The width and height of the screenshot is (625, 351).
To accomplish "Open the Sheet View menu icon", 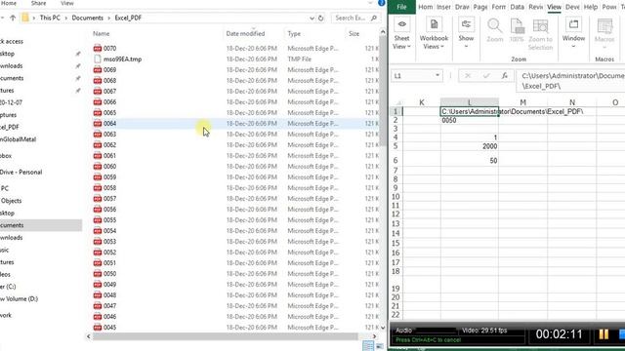I will tap(401, 24).
